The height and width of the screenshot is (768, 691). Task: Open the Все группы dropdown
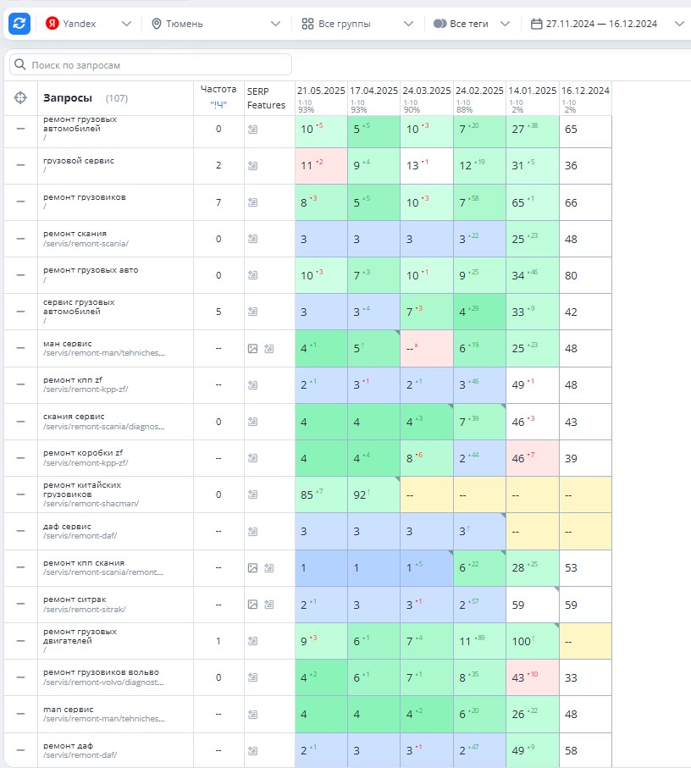pos(357,24)
